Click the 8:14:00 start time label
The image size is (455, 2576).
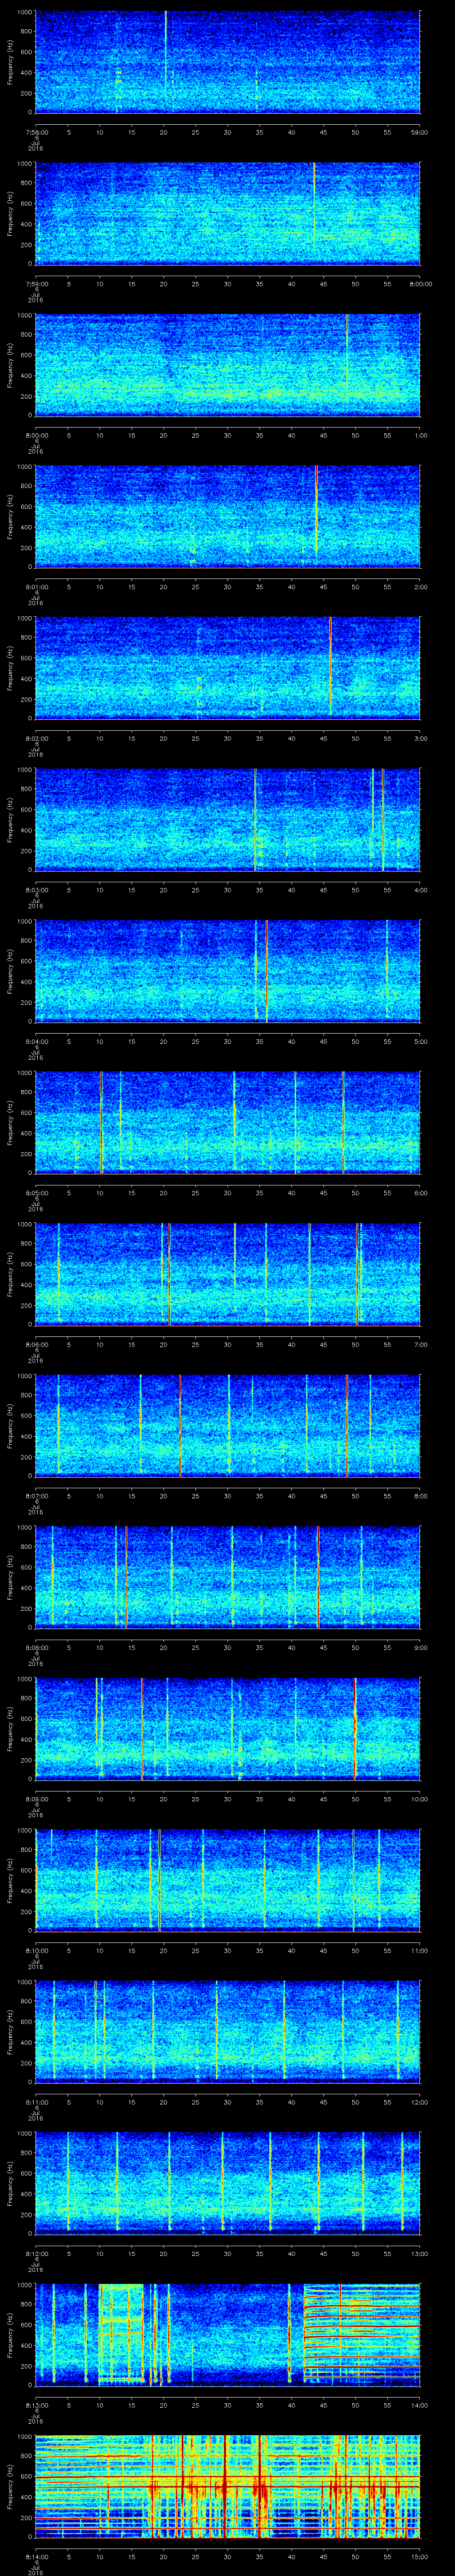[36, 2556]
